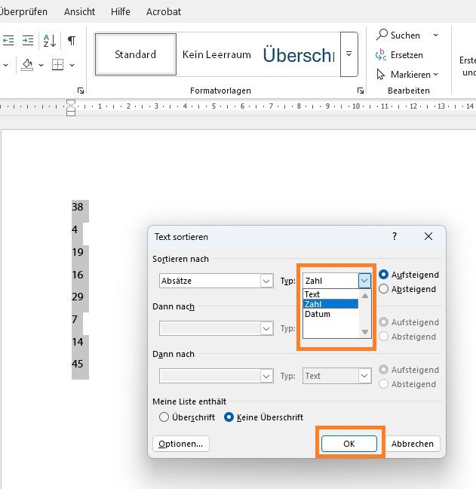Click the borders icon in ribbon
This screenshot has height=489, width=476.
(x=57, y=65)
